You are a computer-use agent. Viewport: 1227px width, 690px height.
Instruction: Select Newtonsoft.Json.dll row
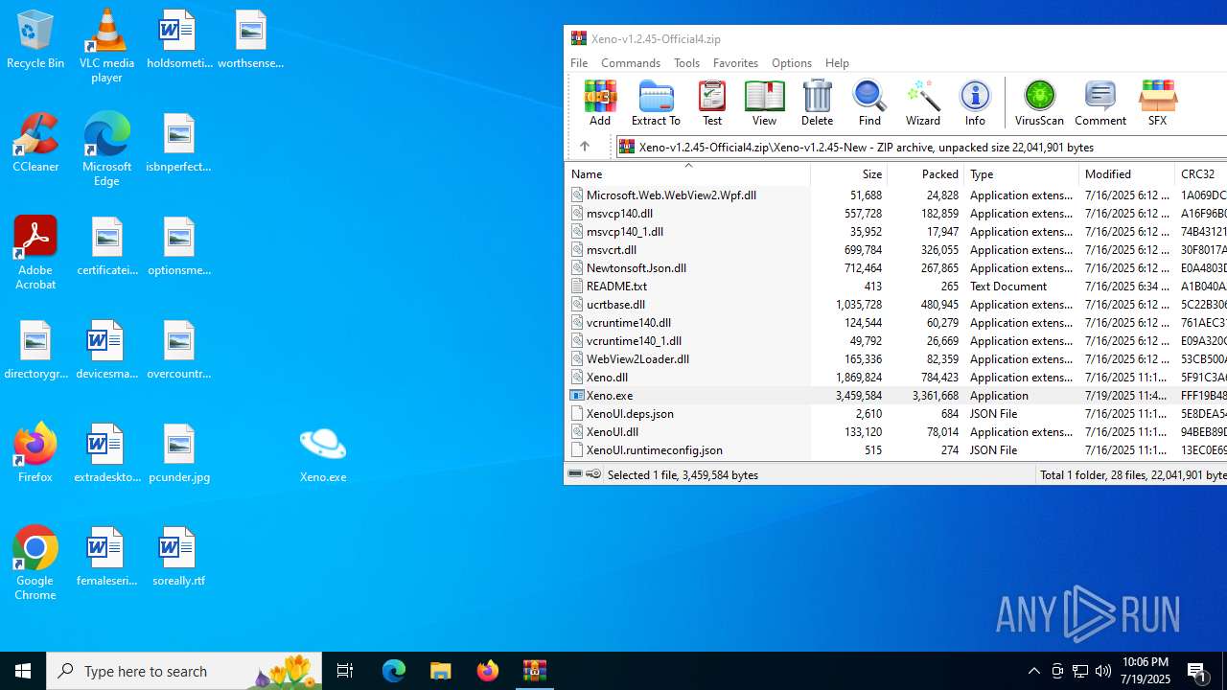pos(895,267)
